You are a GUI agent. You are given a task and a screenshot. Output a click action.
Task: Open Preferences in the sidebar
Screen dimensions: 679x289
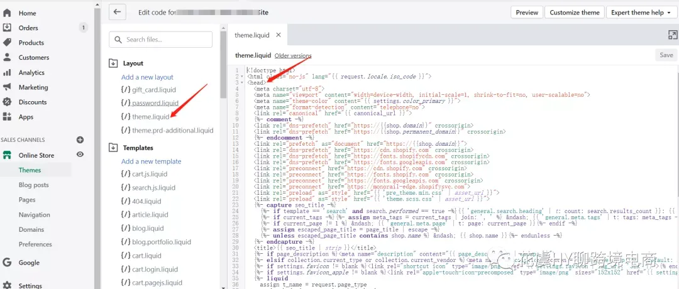[x=35, y=244]
